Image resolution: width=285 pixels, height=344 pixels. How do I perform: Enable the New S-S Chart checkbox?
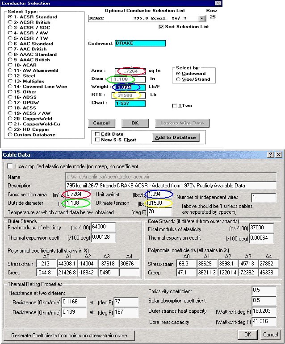coord(97,140)
